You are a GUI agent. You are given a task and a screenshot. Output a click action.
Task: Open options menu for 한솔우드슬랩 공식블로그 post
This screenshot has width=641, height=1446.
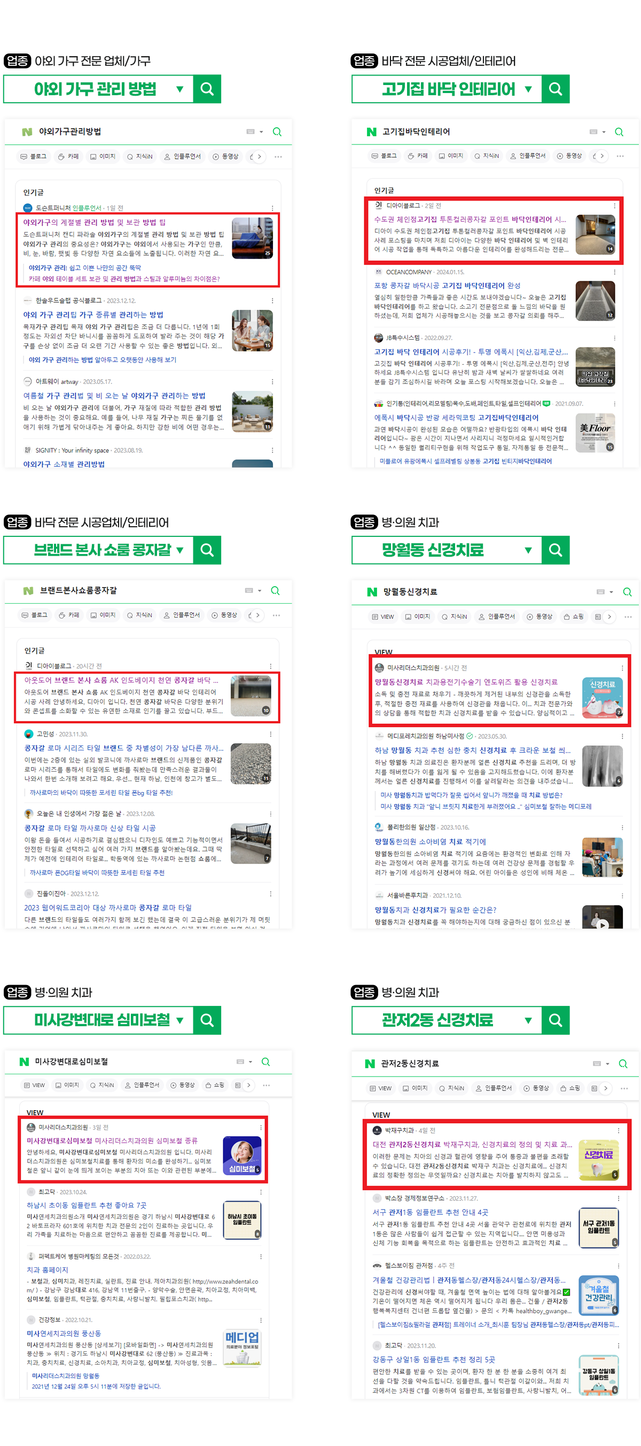click(272, 301)
